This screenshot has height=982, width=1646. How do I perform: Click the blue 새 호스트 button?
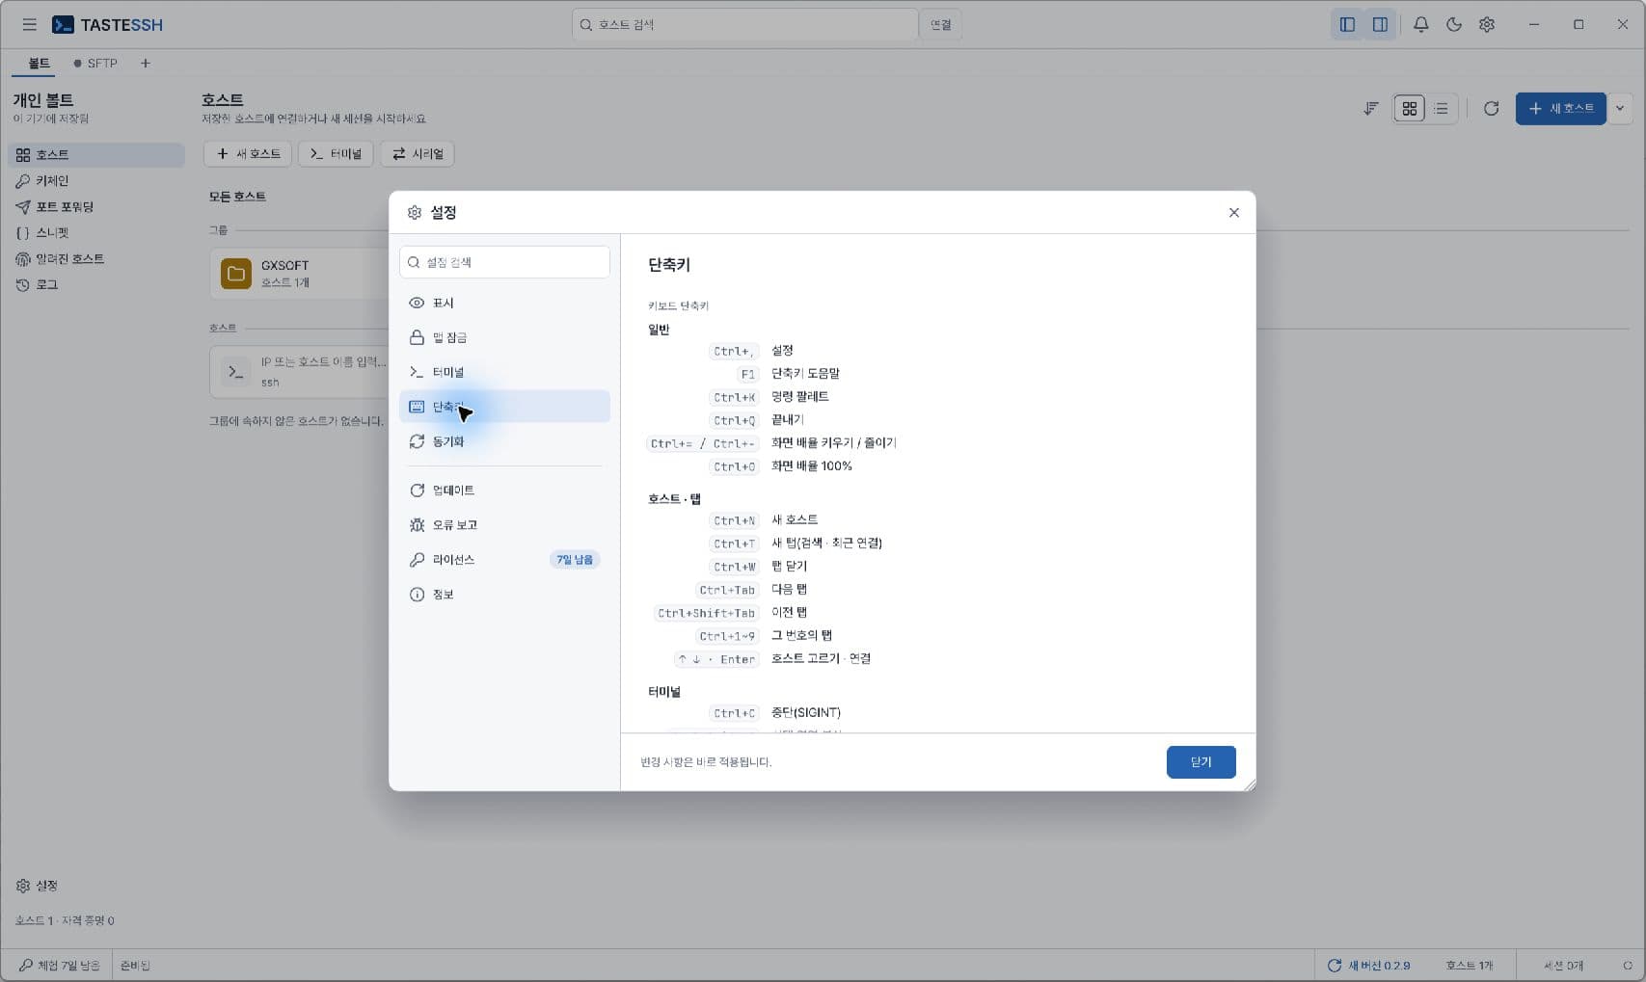pos(1560,109)
